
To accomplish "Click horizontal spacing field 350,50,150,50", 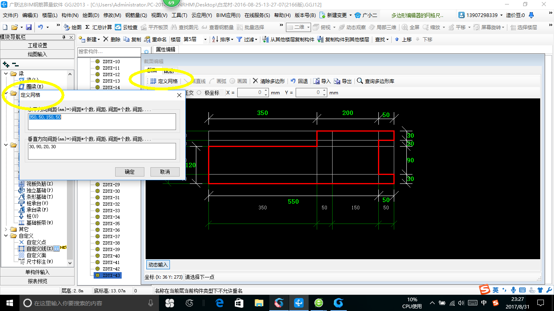I will pyautogui.click(x=102, y=121).
